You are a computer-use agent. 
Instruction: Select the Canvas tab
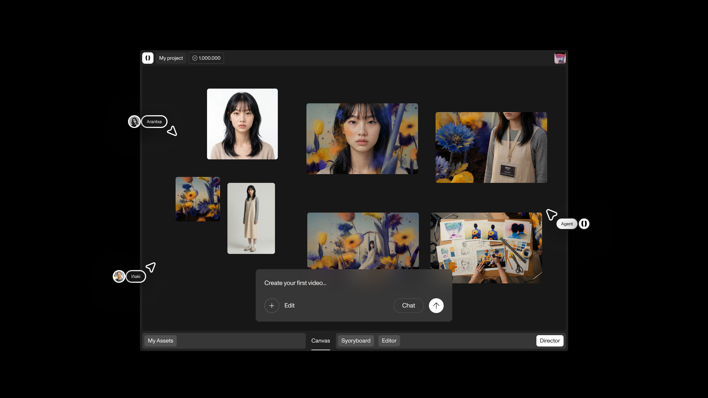click(x=320, y=341)
